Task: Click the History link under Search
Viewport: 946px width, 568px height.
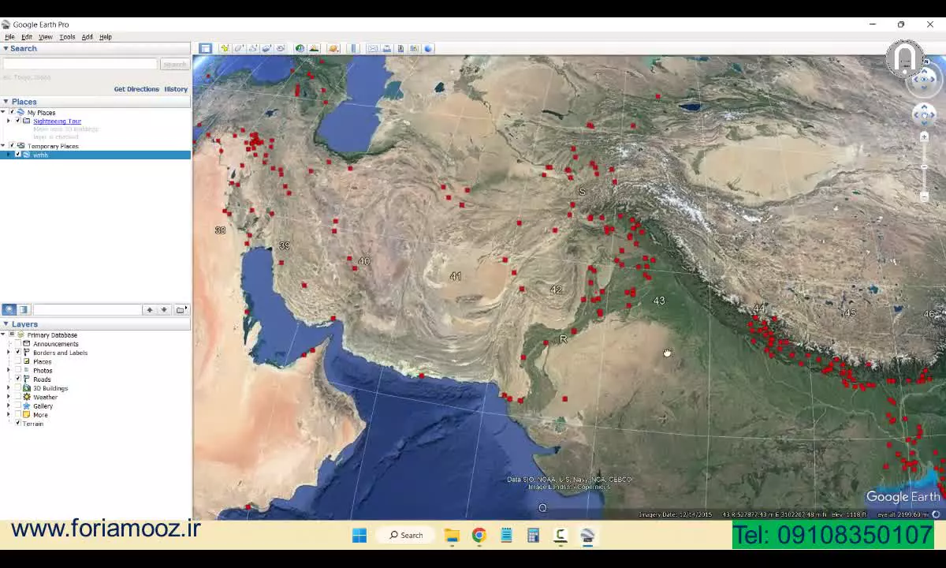Action: (176, 89)
